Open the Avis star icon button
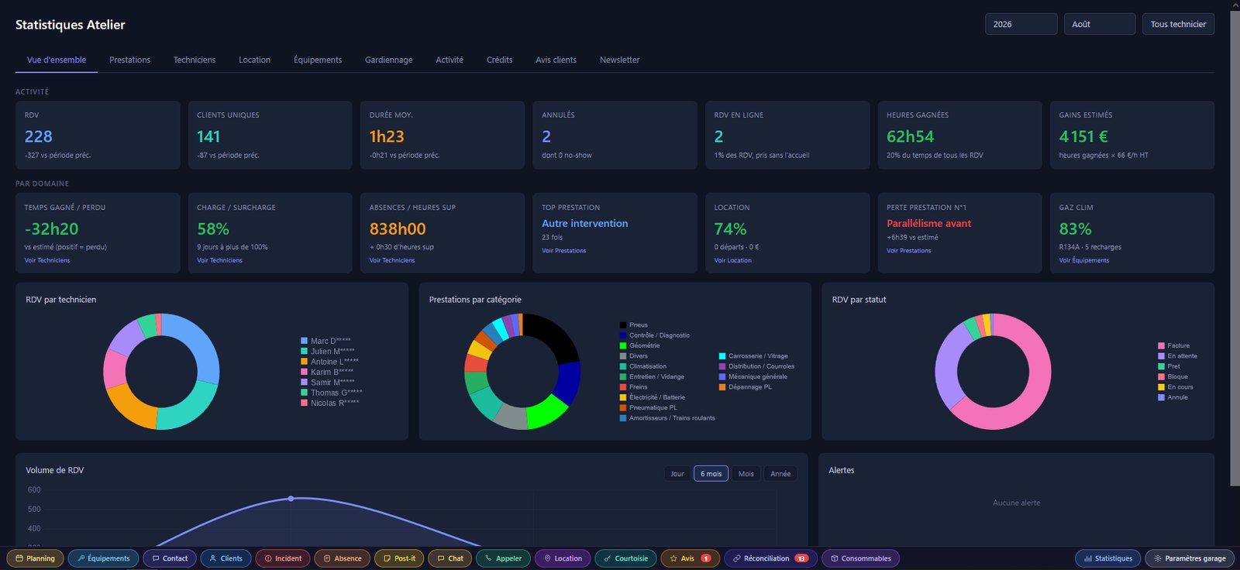This screenshot has width=1240, height=570. click(690, 558)
